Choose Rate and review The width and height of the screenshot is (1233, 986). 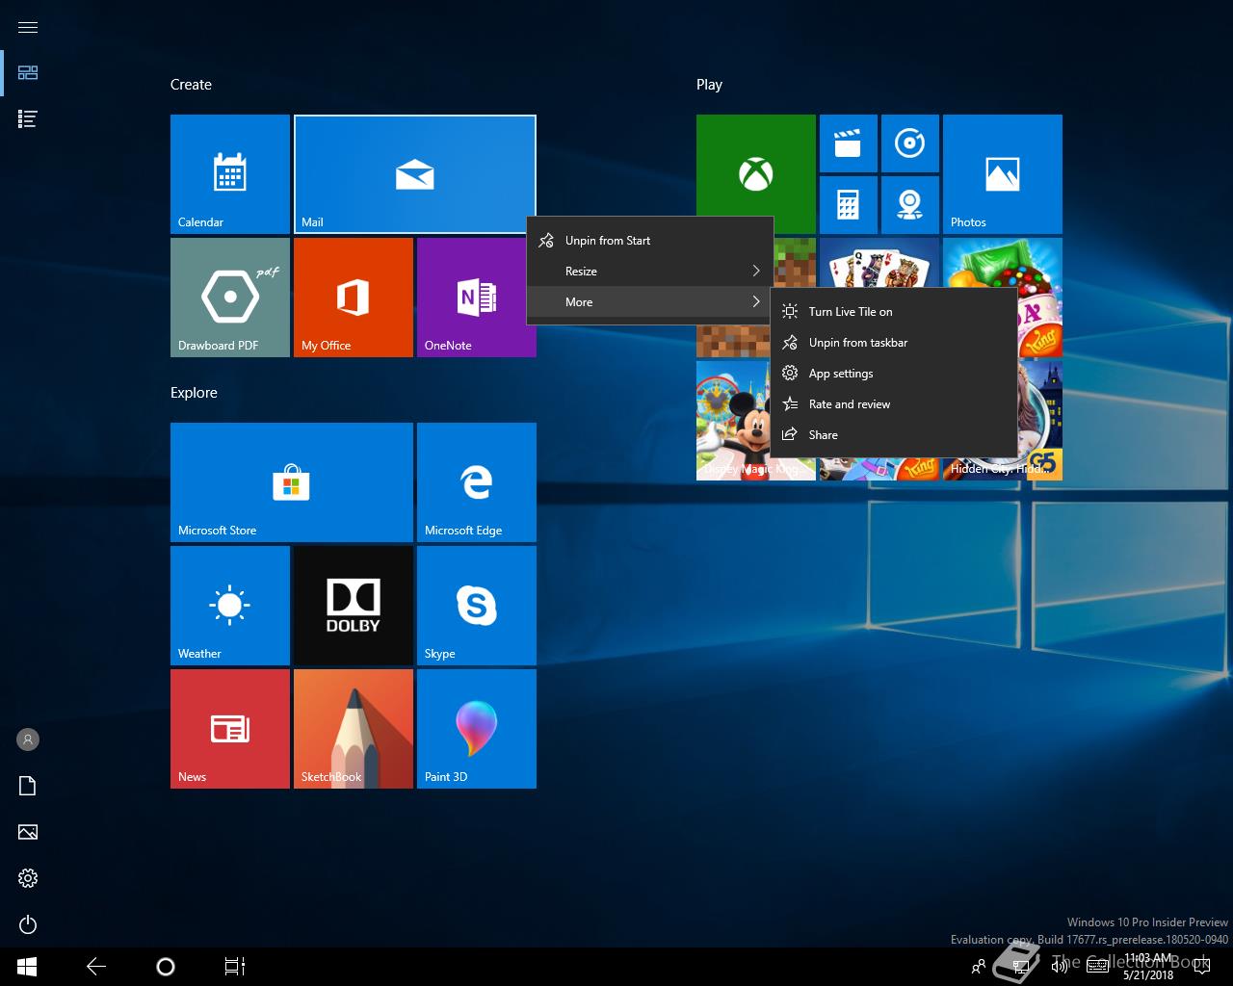point(894,404)
